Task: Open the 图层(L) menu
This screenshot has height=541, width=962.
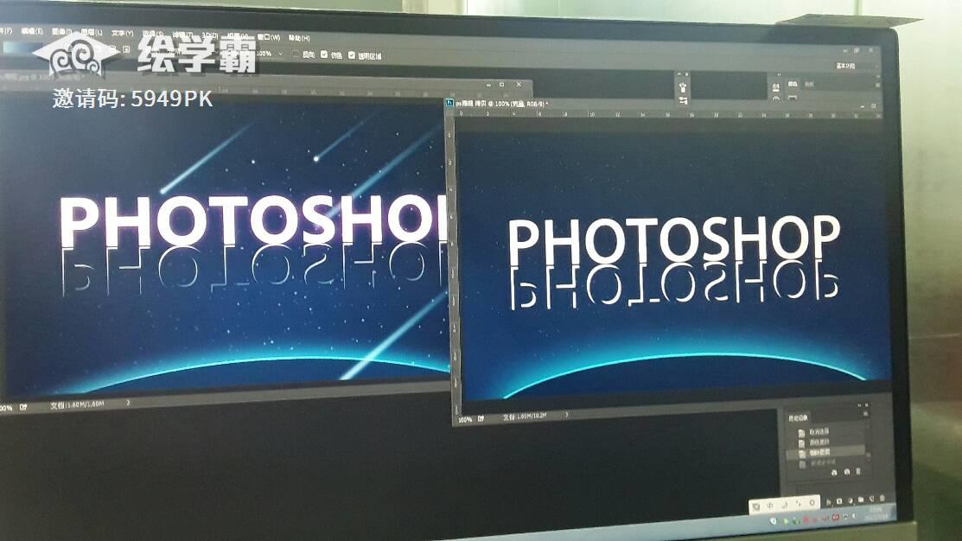Action: point(92,32)
